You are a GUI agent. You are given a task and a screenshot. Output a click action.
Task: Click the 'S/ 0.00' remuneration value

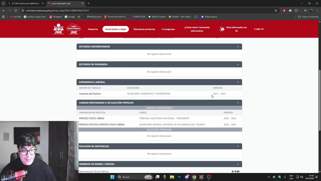coord(235,171)
